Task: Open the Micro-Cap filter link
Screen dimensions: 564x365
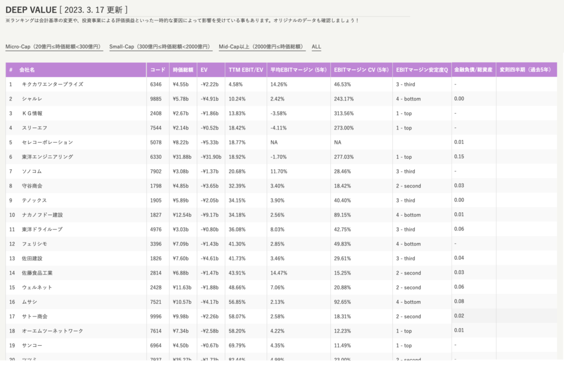Action: (x=54, y=47)
